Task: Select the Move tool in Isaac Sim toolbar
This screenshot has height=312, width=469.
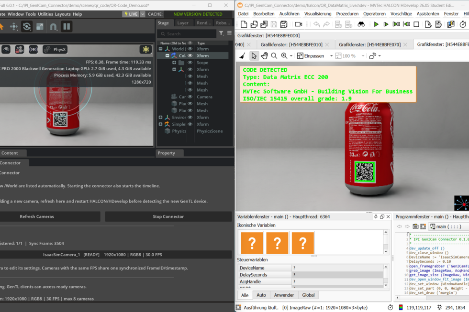Action: click(14, 27)
